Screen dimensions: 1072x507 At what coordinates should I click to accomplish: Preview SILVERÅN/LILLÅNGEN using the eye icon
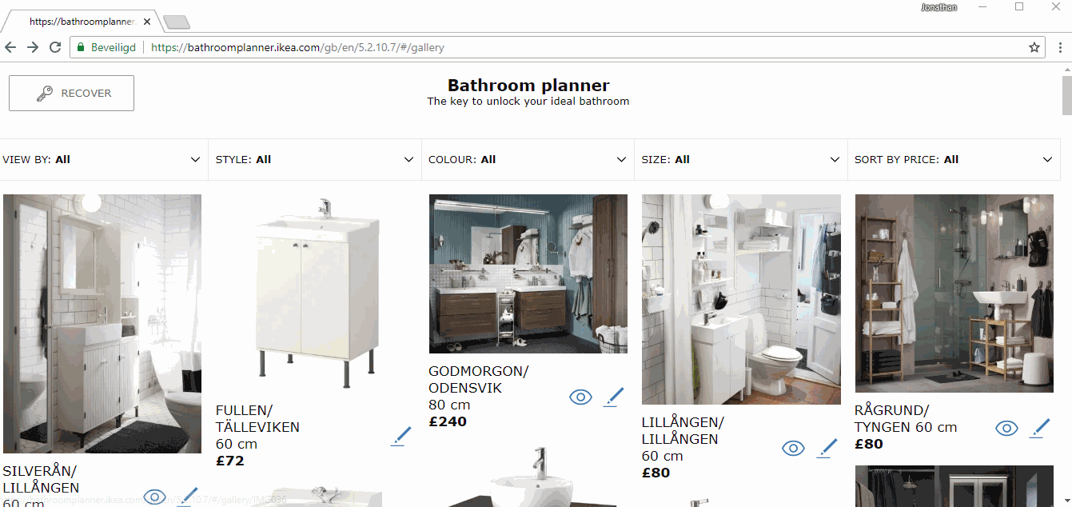point(154,497)
